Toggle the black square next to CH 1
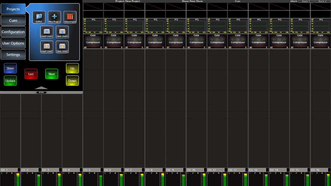 click(19, 170)
